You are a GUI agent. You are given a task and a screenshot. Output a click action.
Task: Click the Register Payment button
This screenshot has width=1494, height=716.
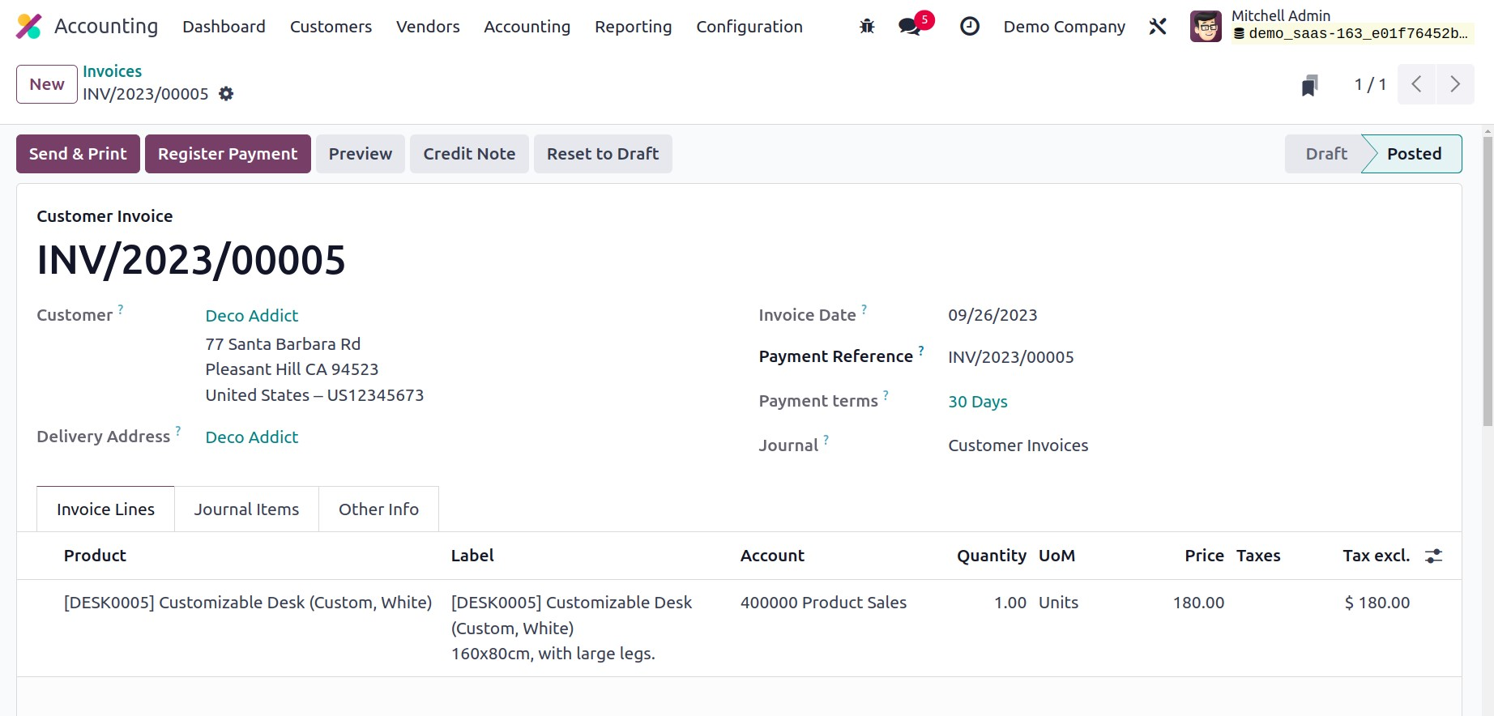pyautogui.click(x=228, y=154)
